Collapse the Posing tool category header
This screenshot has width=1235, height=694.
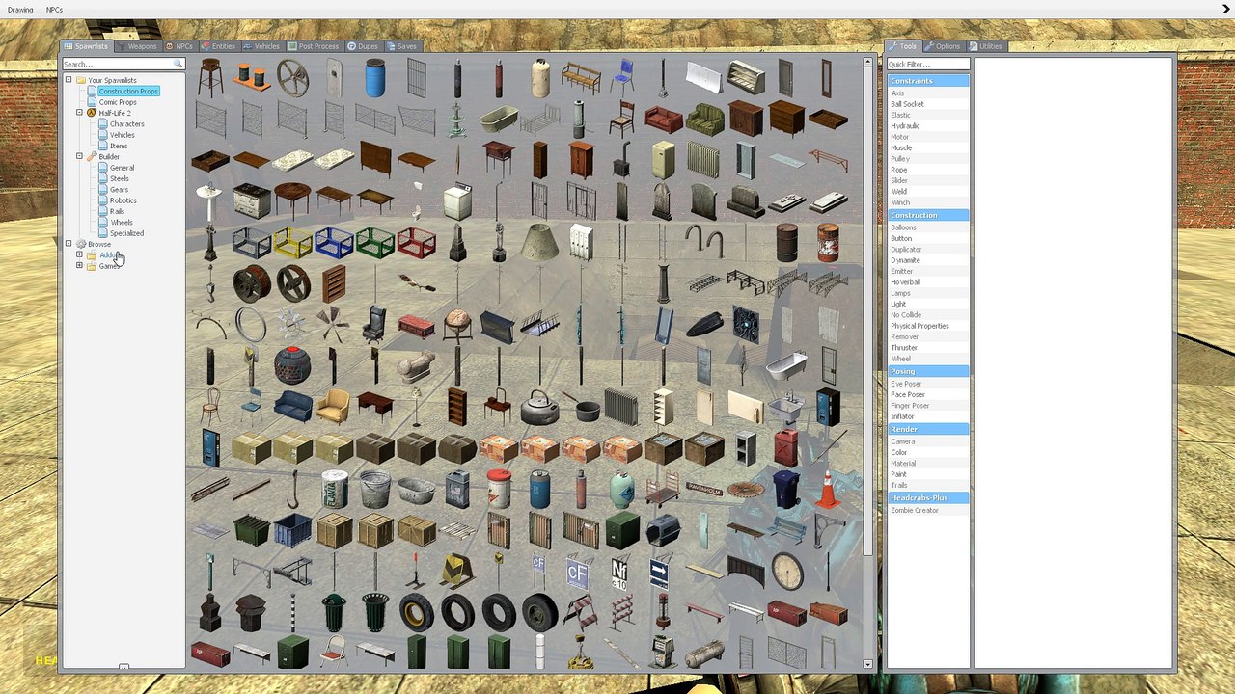(x=928, y=371)
